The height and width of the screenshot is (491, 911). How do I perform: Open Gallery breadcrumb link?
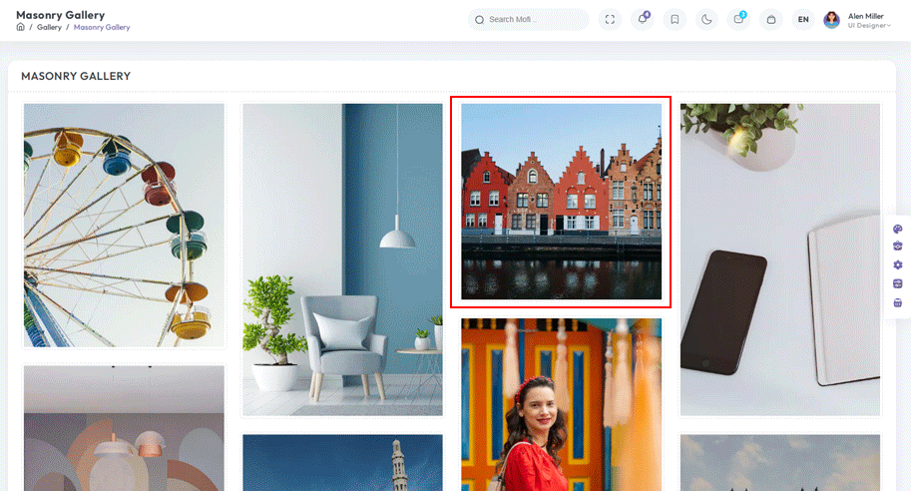(x=49, y=27)
